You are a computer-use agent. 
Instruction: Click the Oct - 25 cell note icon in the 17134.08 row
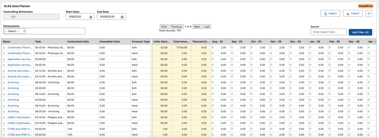tap(252, 47)
